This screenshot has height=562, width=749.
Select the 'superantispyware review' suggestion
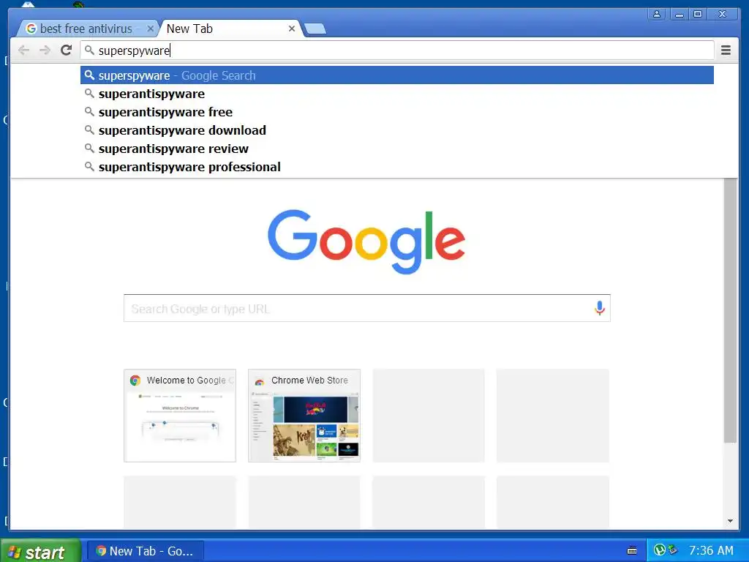[397, 149]
